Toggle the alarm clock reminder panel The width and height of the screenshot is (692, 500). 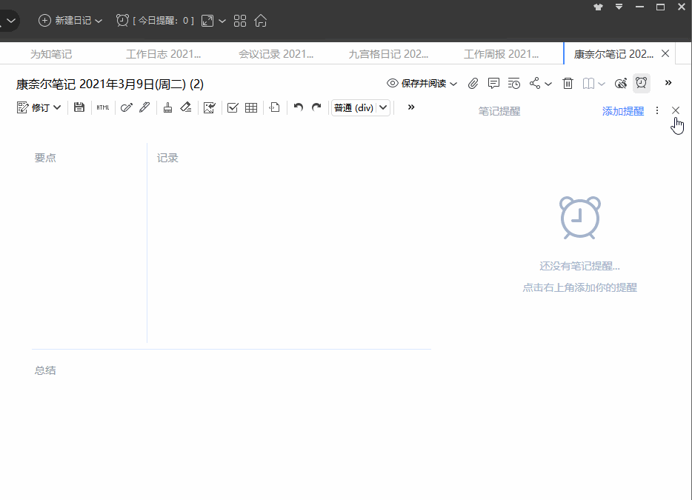(x=641, y=84)
